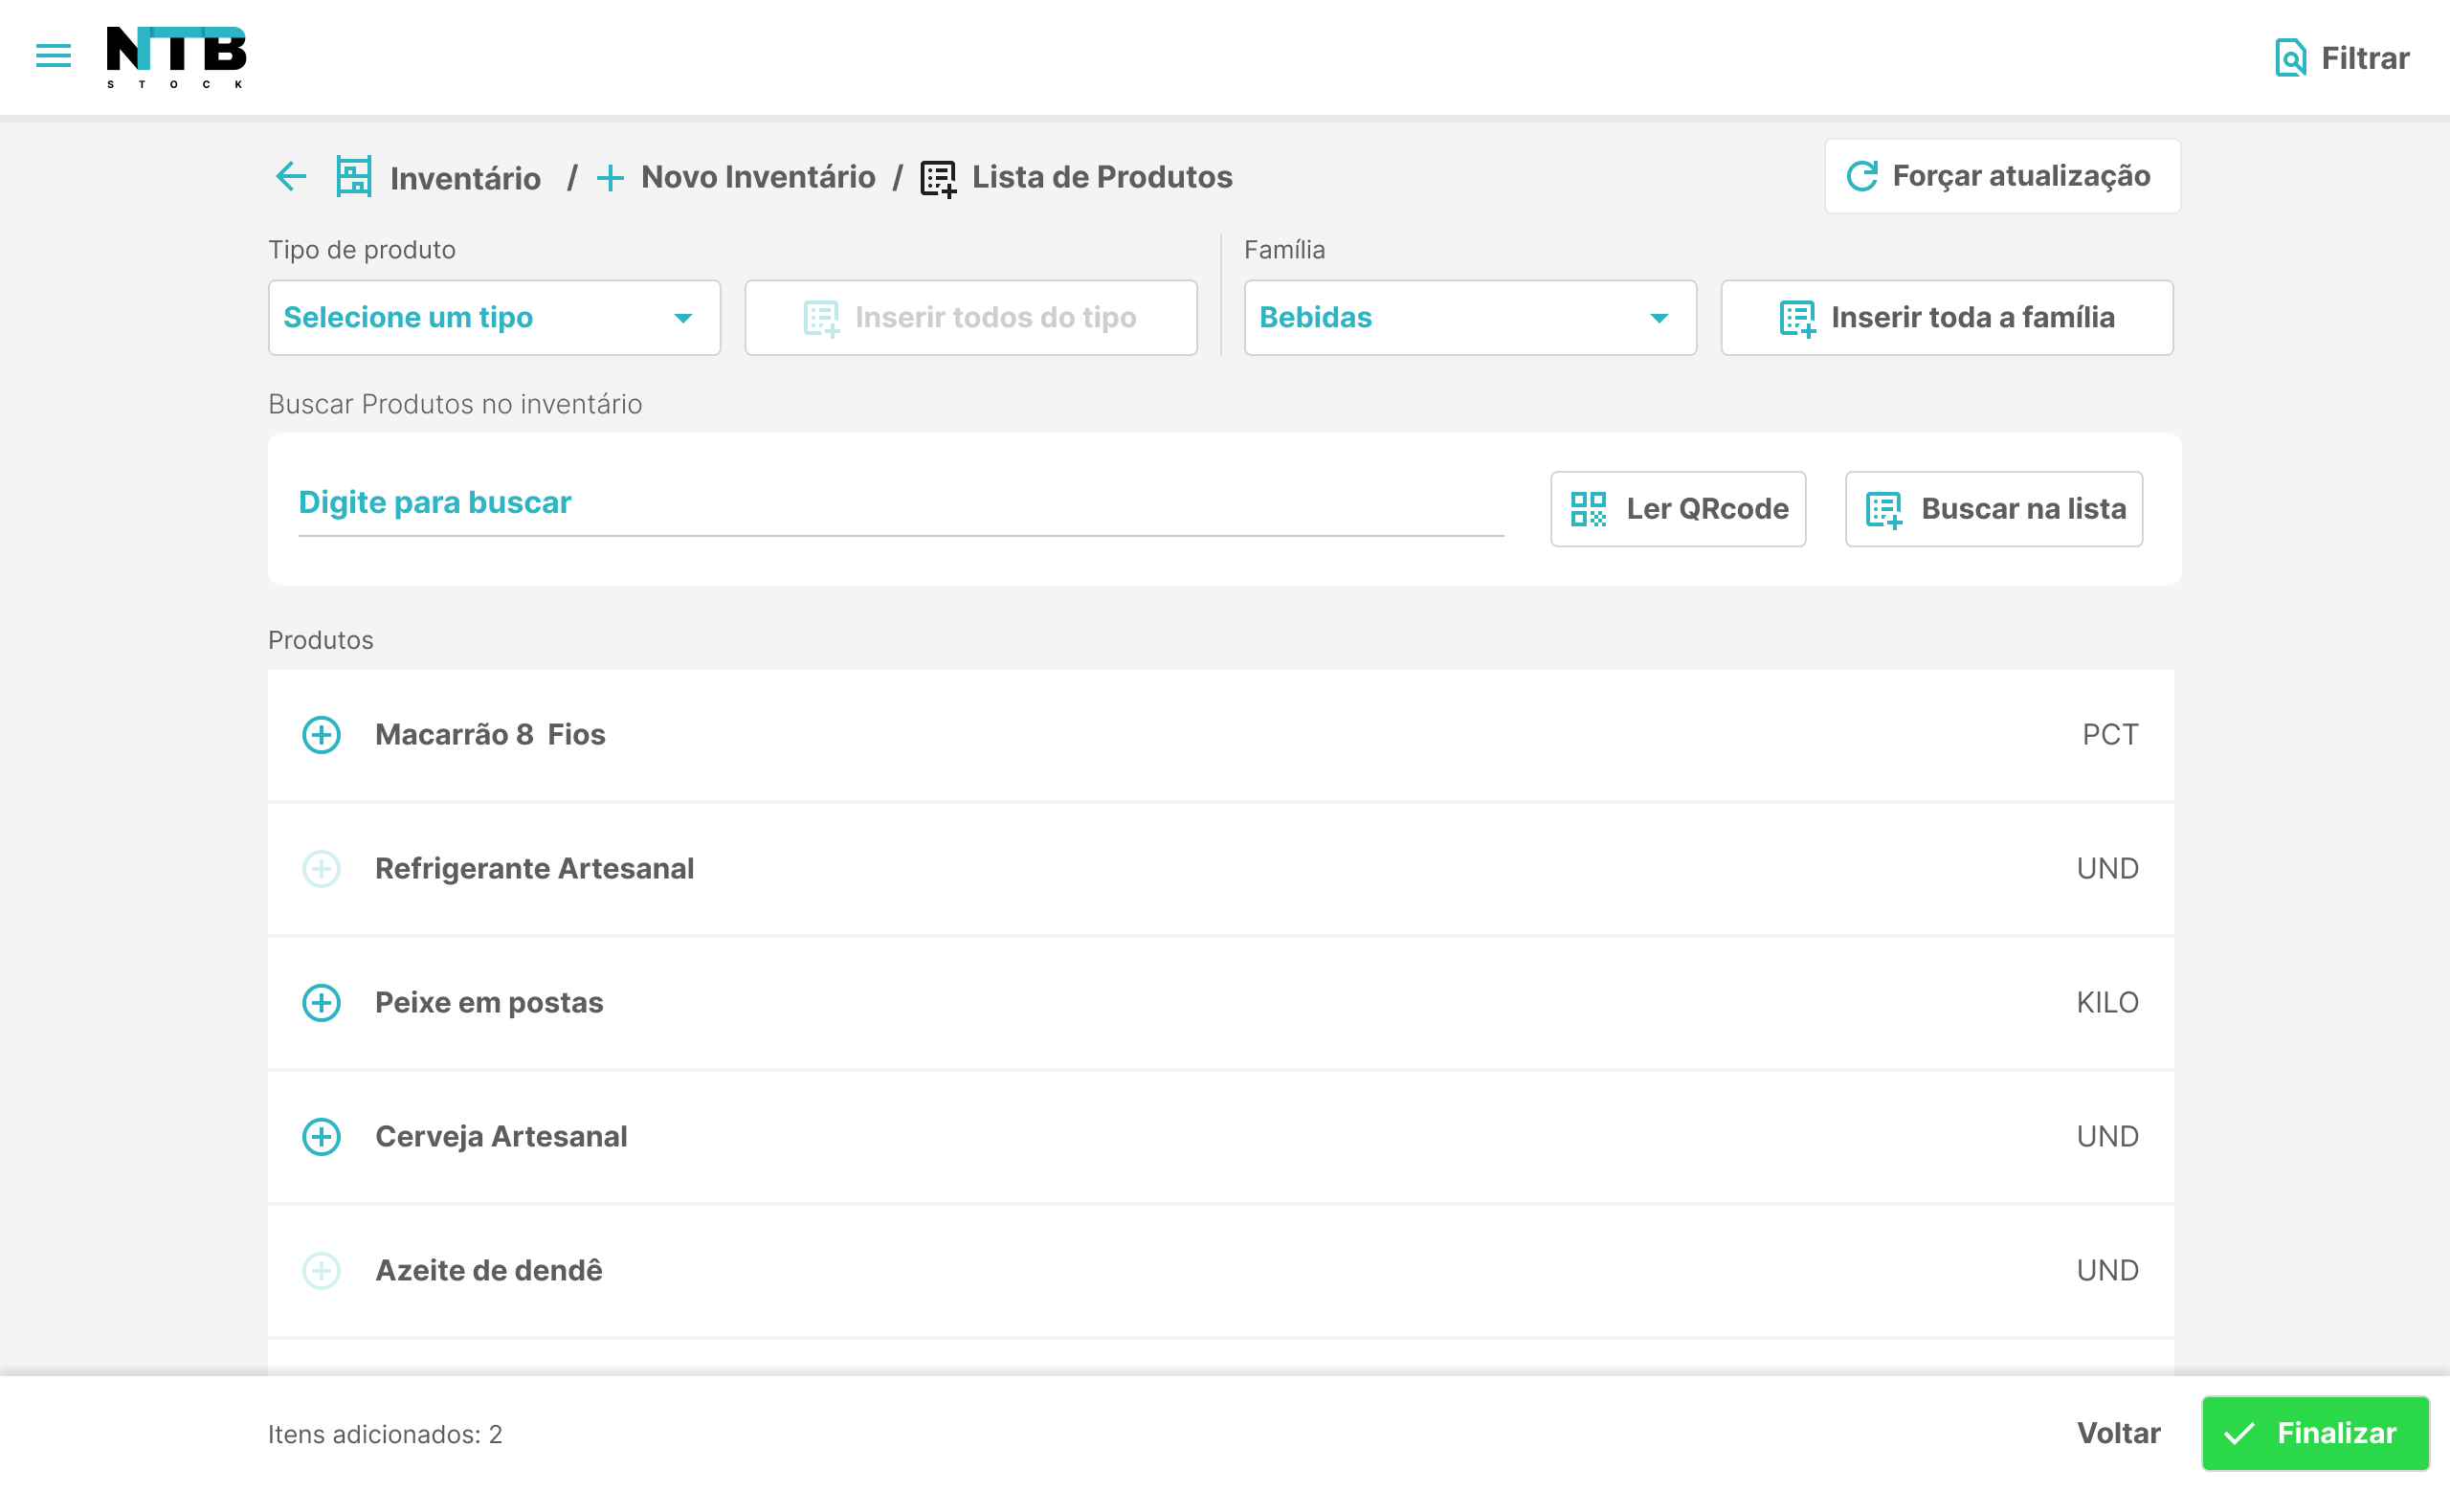Open the hamburger navigation menu

point(53,56)
